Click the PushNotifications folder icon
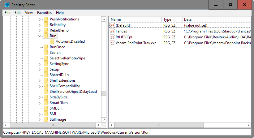254x138 pixels. [x=46, y=19]
